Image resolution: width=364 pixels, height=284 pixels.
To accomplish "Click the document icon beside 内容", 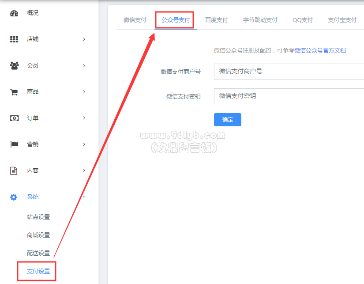I will (14, 170).
